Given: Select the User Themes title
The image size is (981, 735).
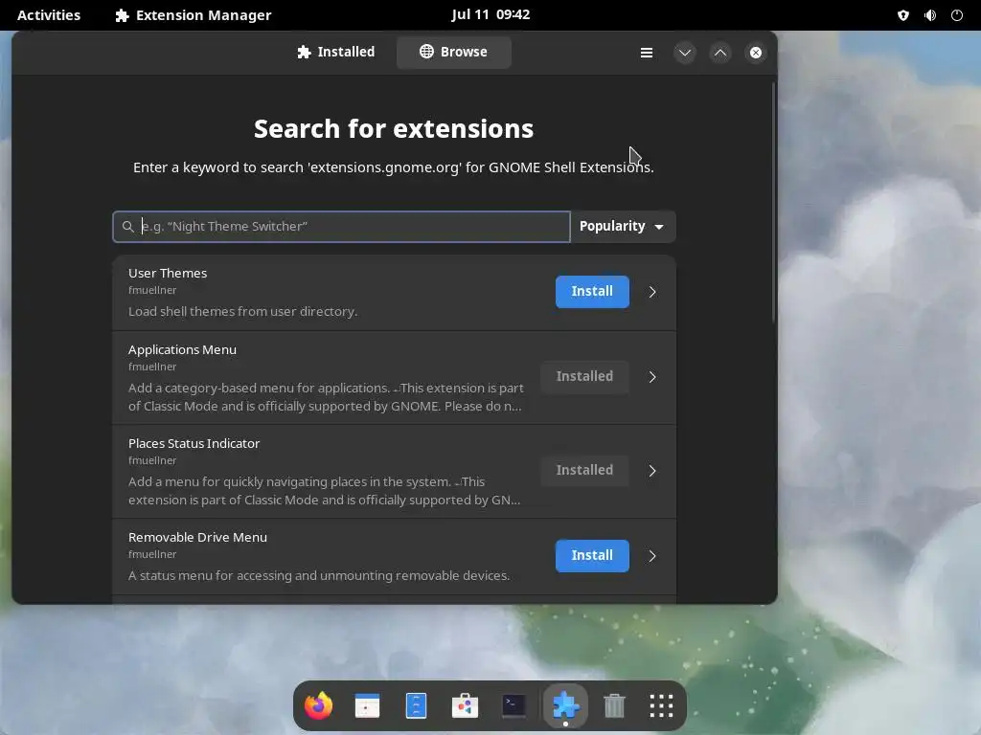Looking at the screenshot, I should click(x=168, y=273).
